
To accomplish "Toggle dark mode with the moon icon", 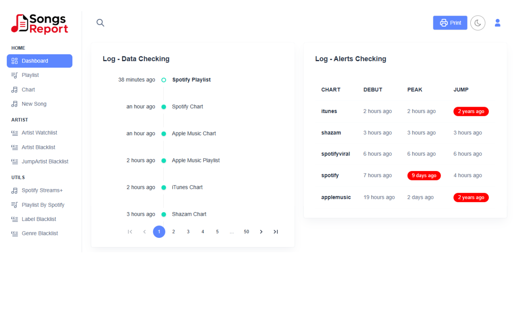I will click(478, 23).
